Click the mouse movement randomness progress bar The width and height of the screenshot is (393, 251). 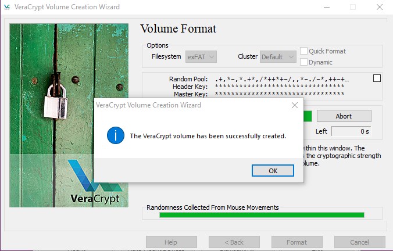(x=262, y=215)
